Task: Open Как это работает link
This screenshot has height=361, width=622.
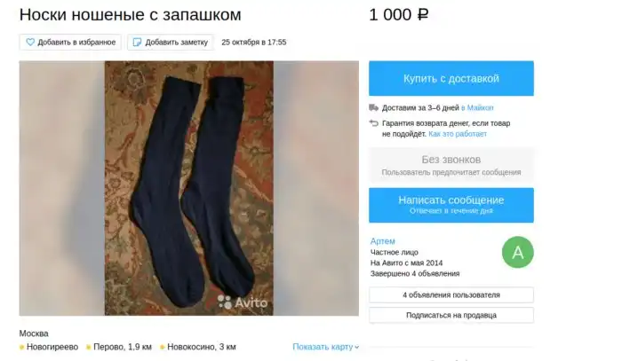Action: (458, 134)
